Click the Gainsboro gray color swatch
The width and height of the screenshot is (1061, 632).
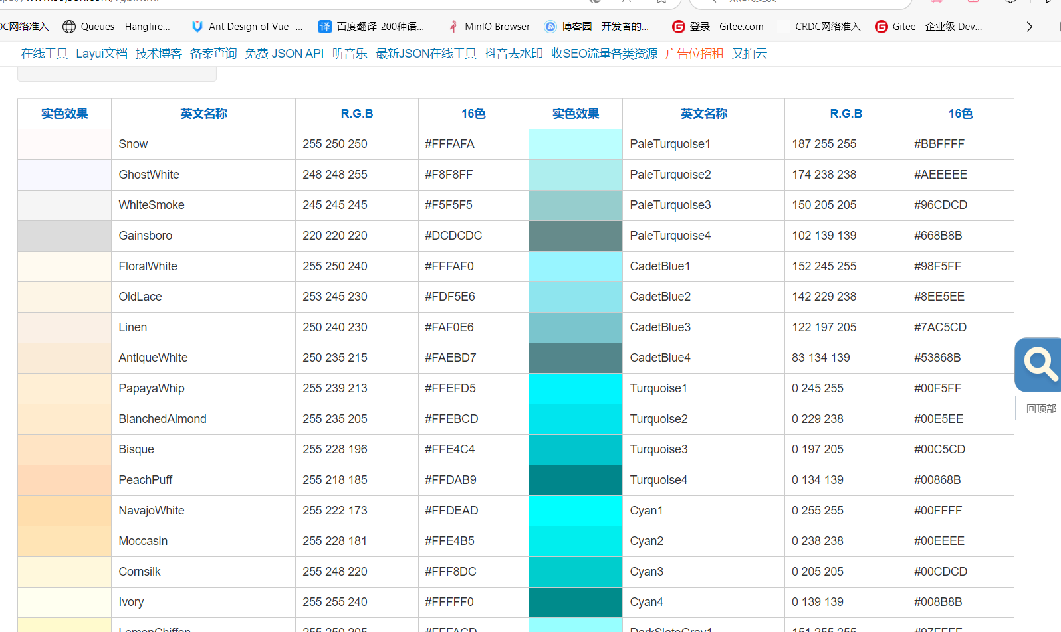pyautogui.click(x=64, y=236)
